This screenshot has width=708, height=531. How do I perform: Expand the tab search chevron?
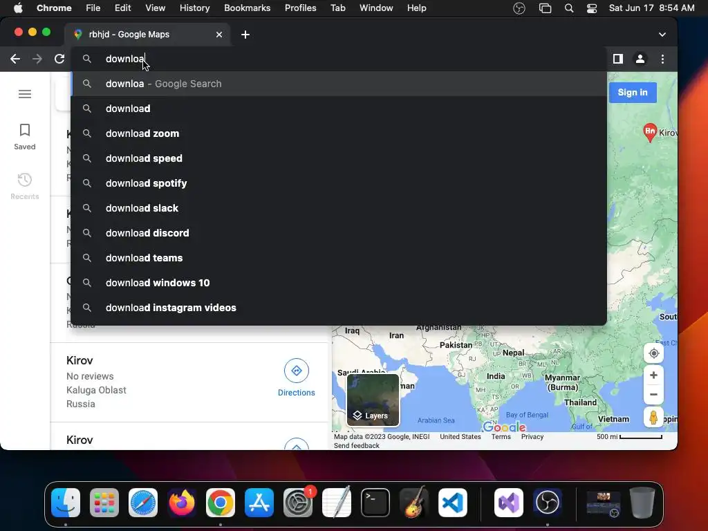pos(662,35)
